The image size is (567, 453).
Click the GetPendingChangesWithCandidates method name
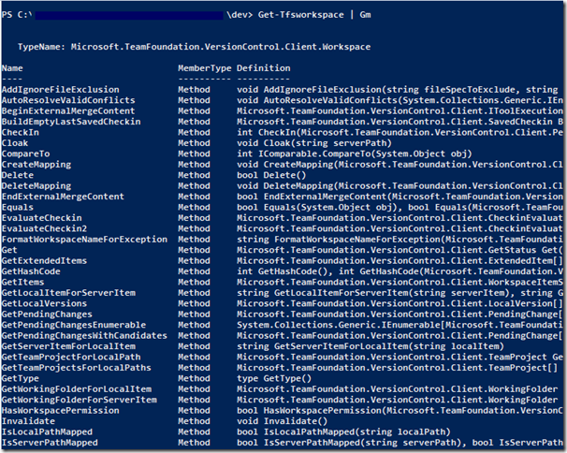[79, 336]
